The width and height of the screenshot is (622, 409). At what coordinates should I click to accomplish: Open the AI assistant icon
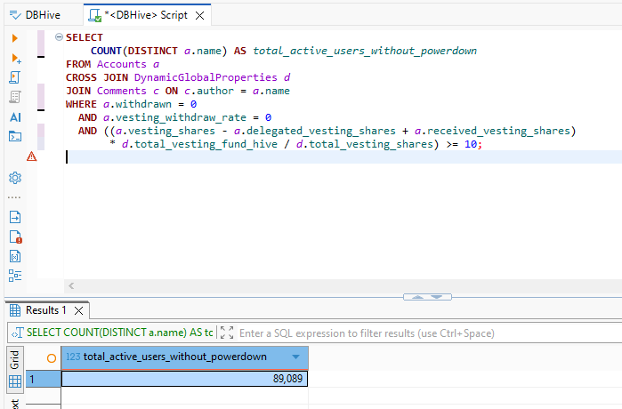[15, 116]
